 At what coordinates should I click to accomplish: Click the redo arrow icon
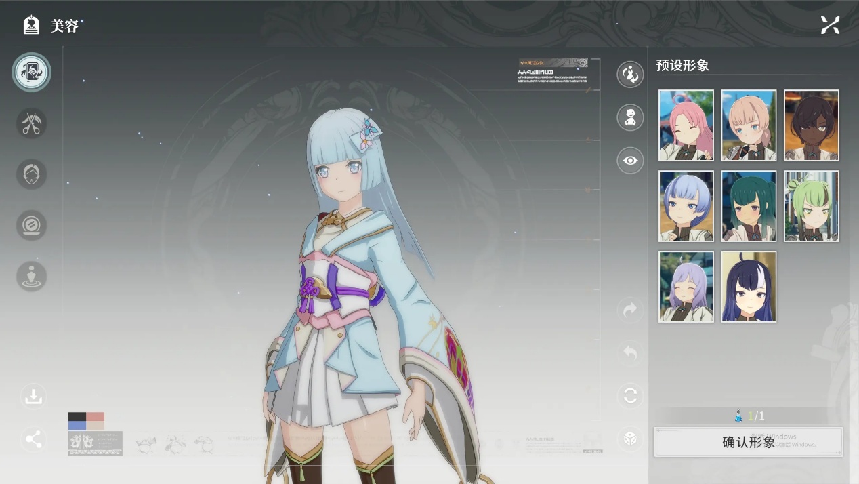(x=630, y=310)
